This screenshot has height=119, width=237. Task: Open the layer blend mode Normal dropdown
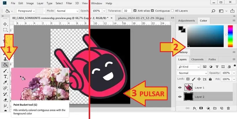tap(192, 73)
